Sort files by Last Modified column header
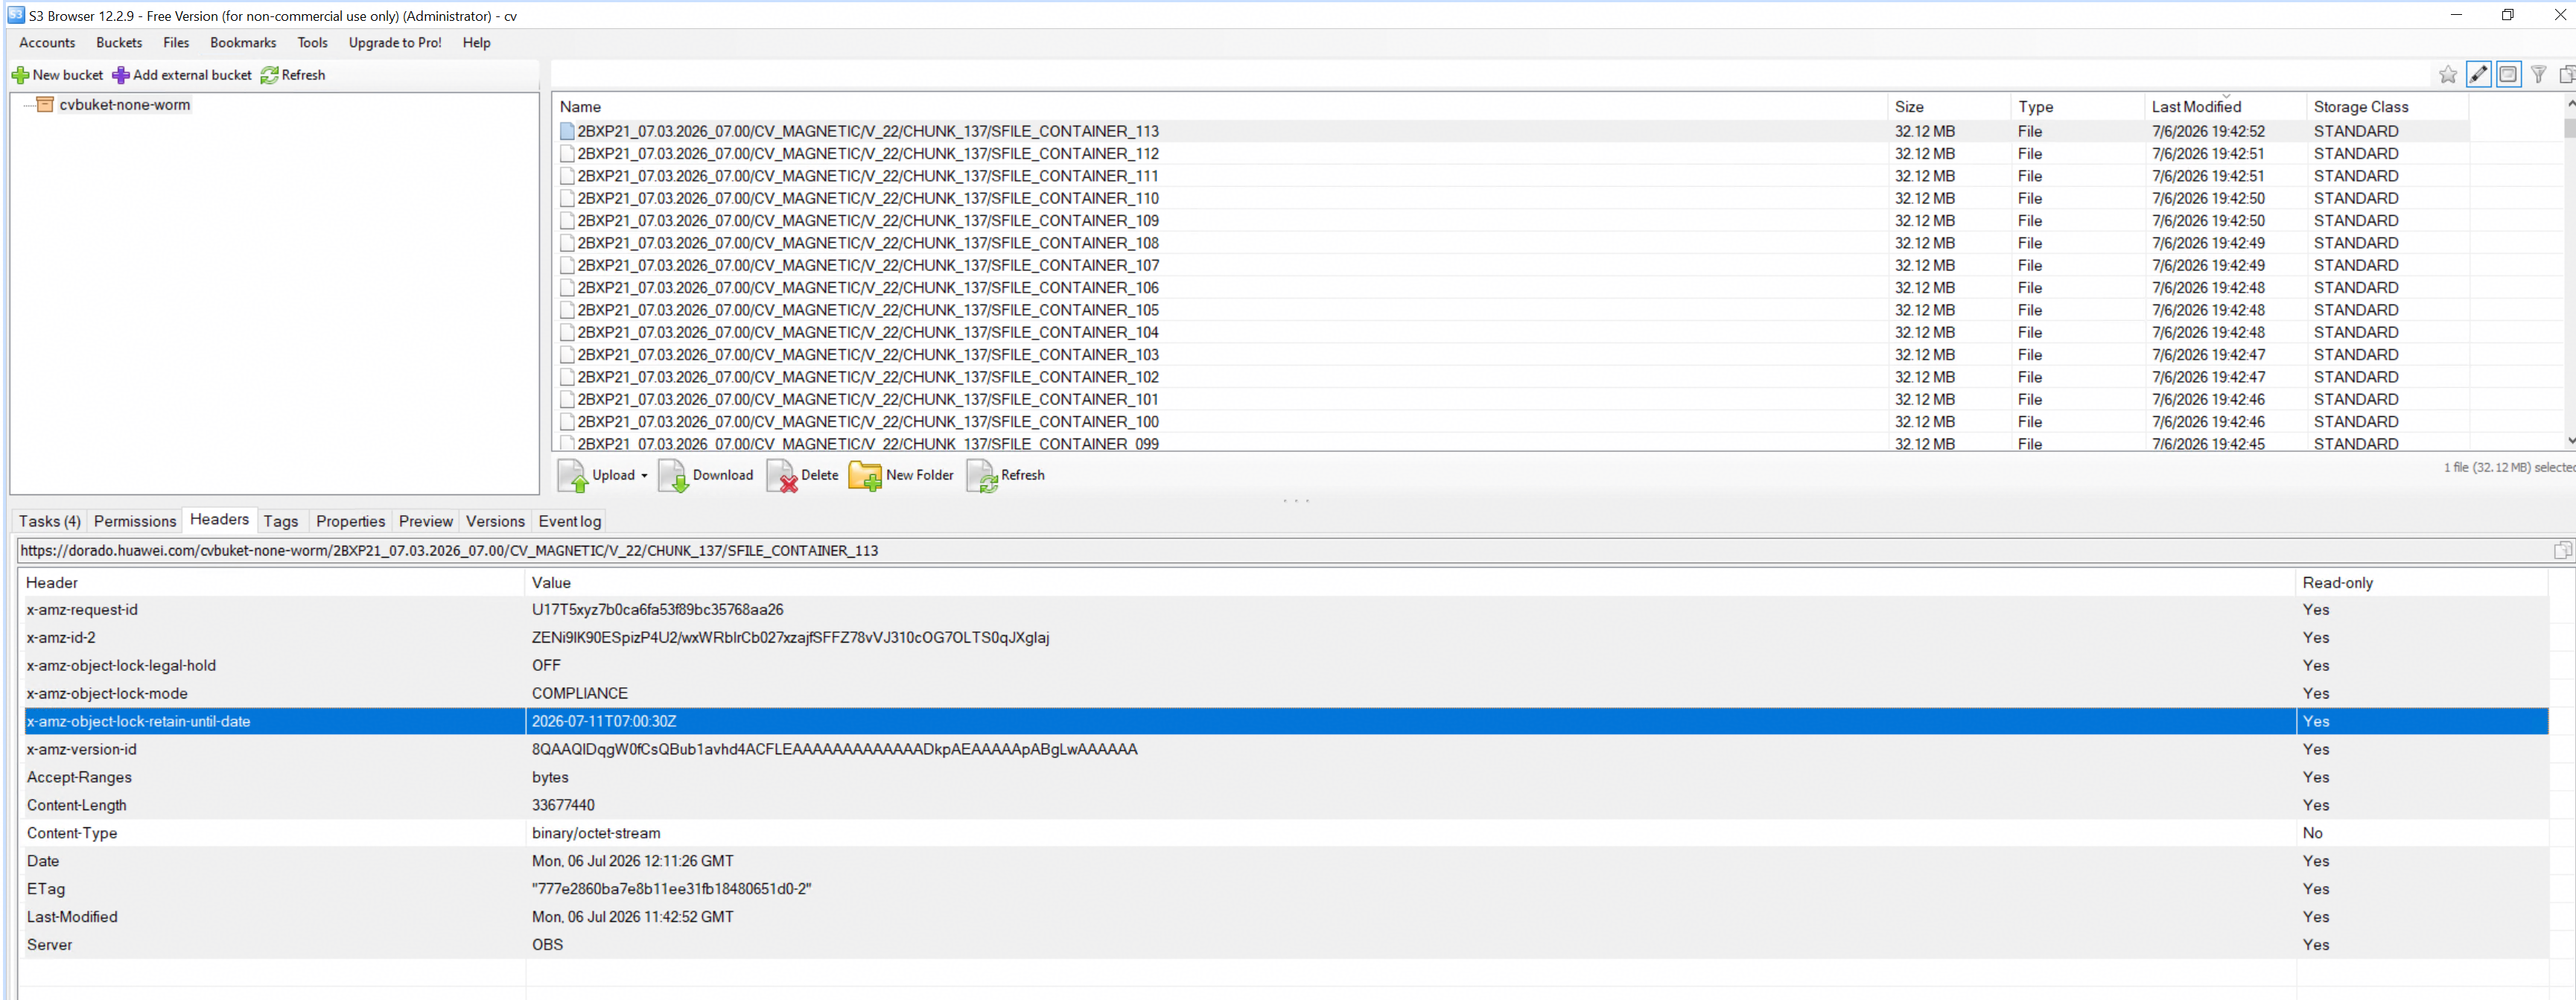 coord(2225,107)
